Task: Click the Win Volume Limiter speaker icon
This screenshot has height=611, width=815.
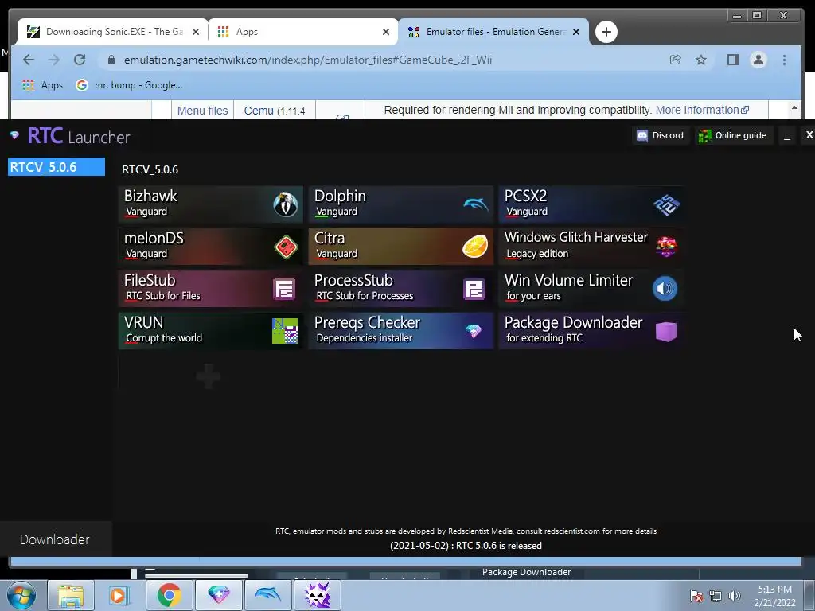Action: click(665, 288)
